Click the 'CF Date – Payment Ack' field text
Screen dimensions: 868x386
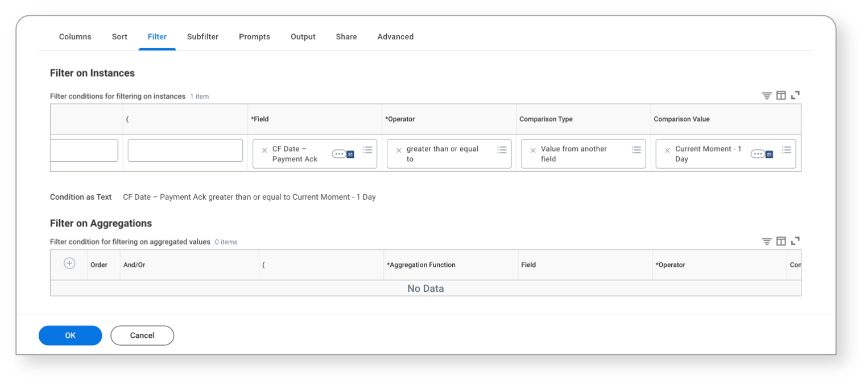tap(295, 154)
